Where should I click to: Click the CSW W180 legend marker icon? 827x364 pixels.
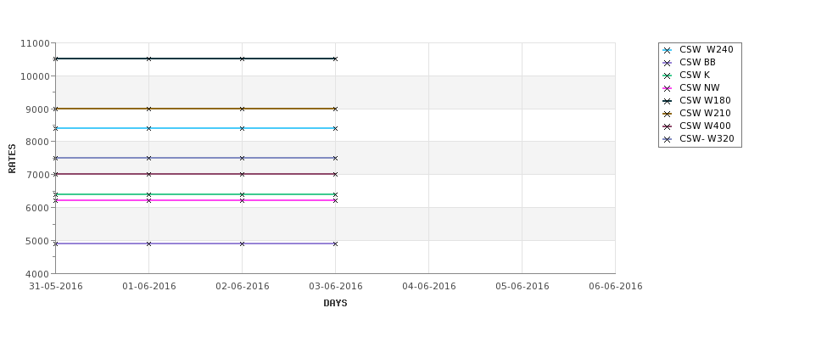[668, 101]
